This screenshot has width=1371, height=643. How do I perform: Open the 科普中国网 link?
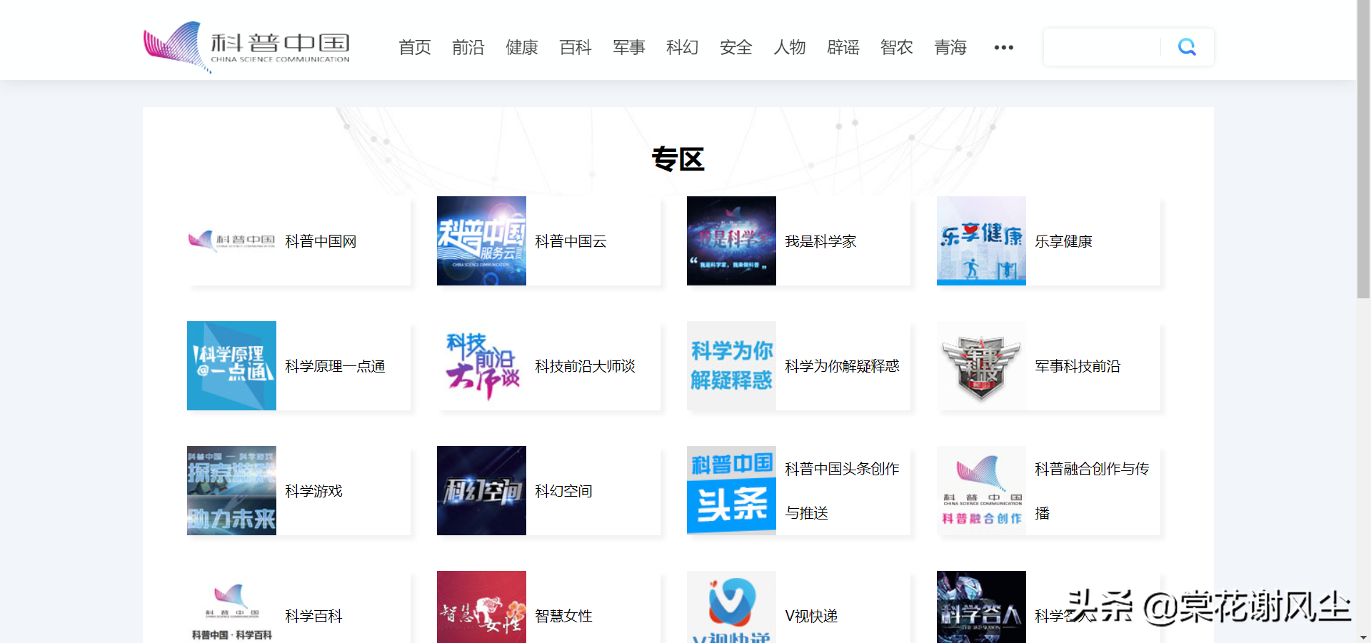[321, 242]
